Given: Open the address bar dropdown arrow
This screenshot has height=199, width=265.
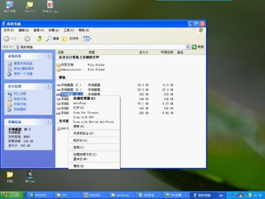Looking at the screenshot, I should tap(188, 47).
